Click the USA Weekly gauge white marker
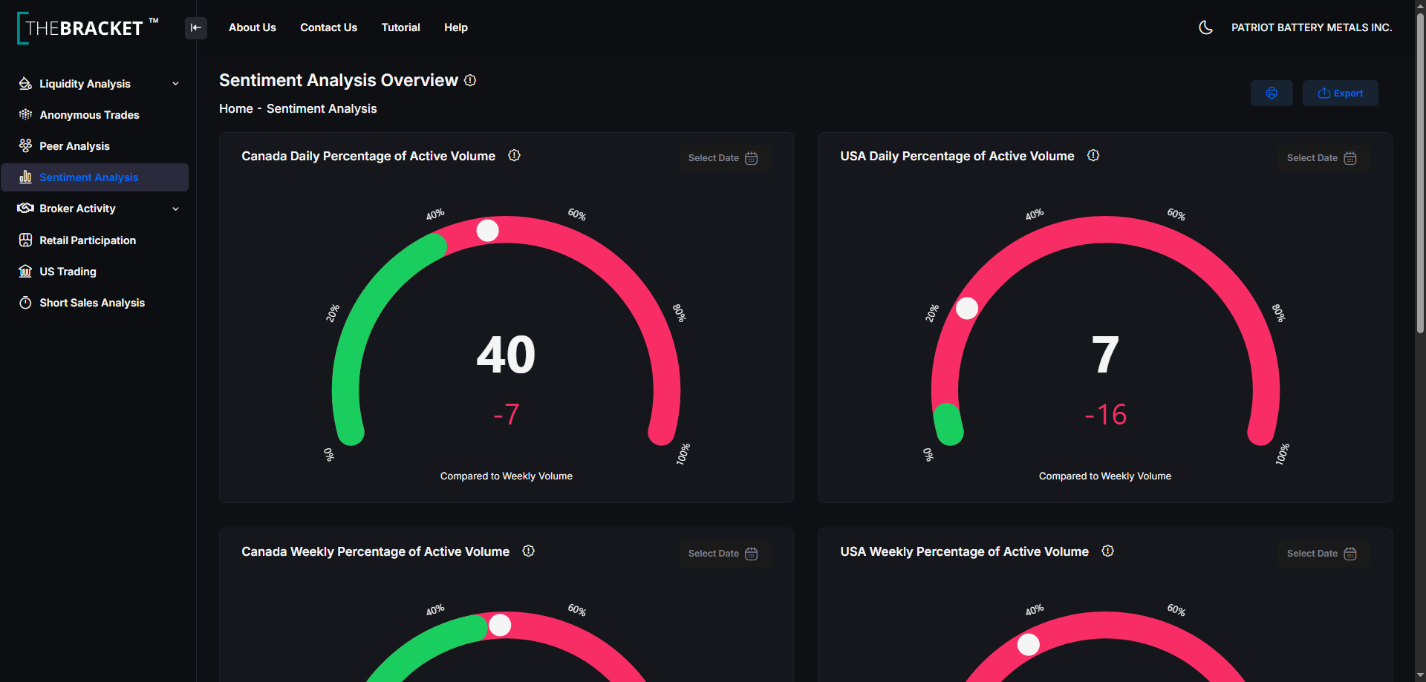 point(1029,644)
